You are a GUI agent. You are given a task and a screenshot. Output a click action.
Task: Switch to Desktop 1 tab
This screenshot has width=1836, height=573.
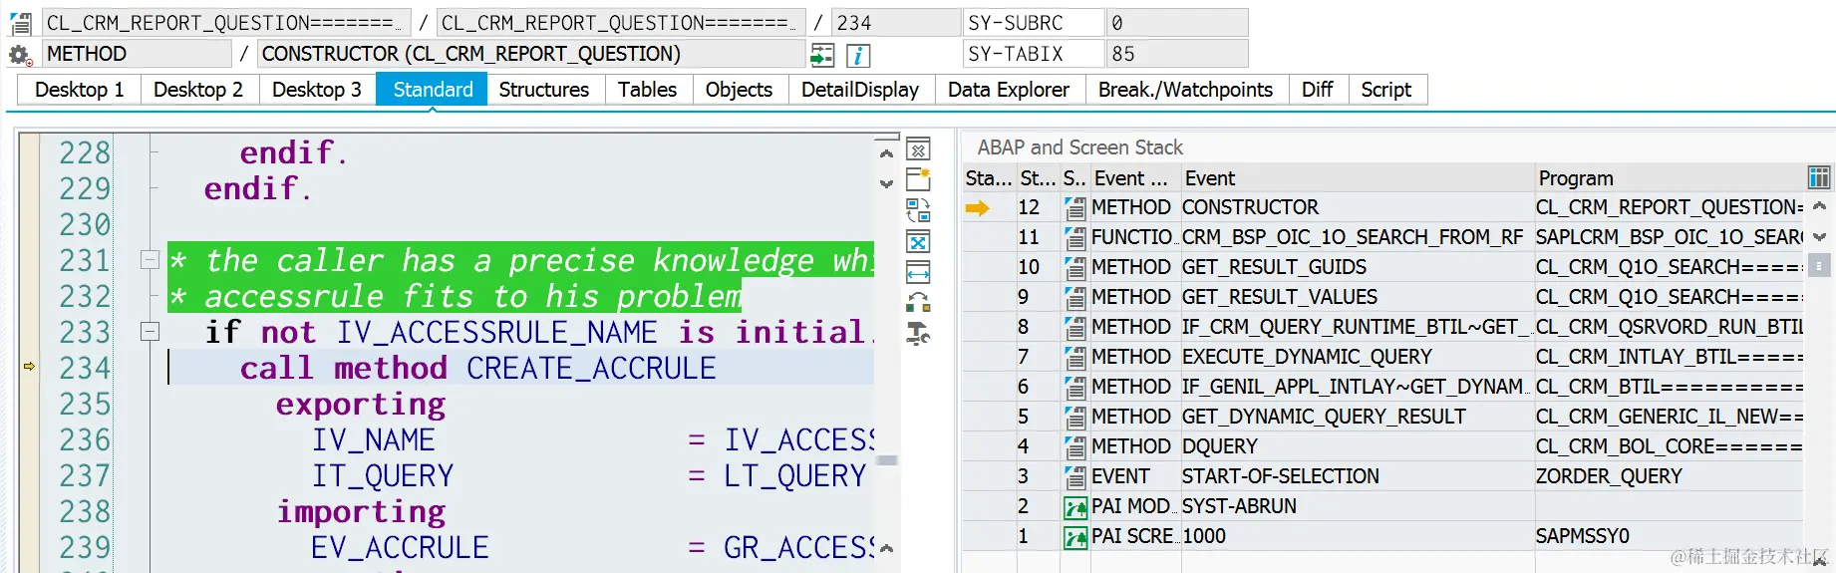(79, 90)
